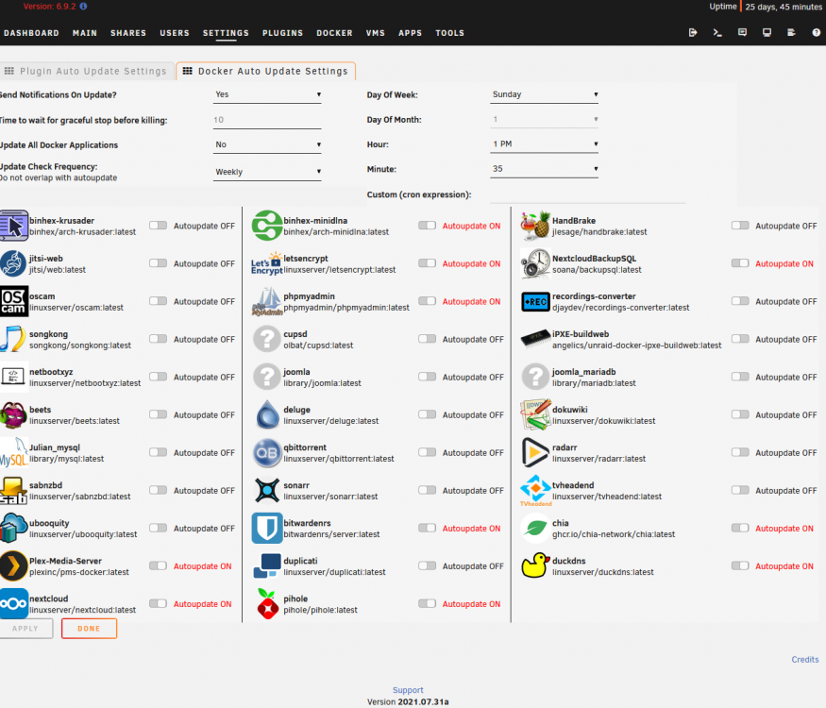Click the qbittorrent QB icon

click(x=267, y=452)
